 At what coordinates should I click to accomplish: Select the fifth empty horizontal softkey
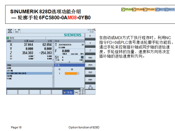tap(57, 93)
